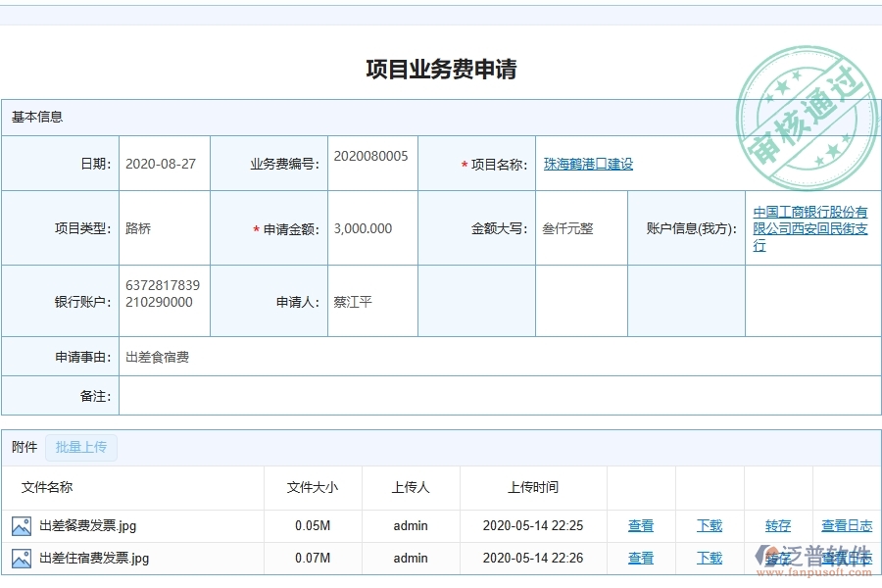Viewport: 882px width, 588px height.
Task: Open the 批量上传 batch upload button
Action: [81, 447]
